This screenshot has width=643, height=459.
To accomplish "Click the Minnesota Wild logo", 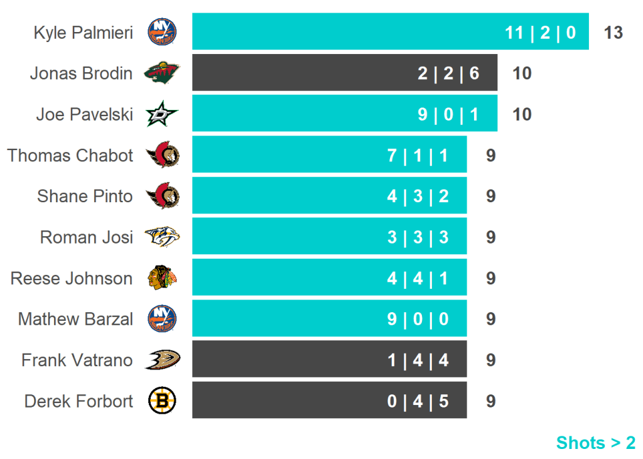I will pos(162,73).
